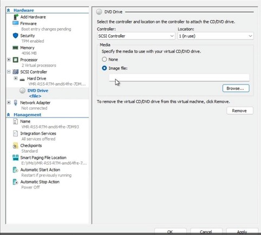Click the Processor icon

point(16,60)
